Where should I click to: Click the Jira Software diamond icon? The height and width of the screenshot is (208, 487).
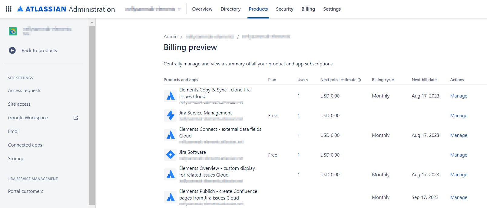[171, 155]
